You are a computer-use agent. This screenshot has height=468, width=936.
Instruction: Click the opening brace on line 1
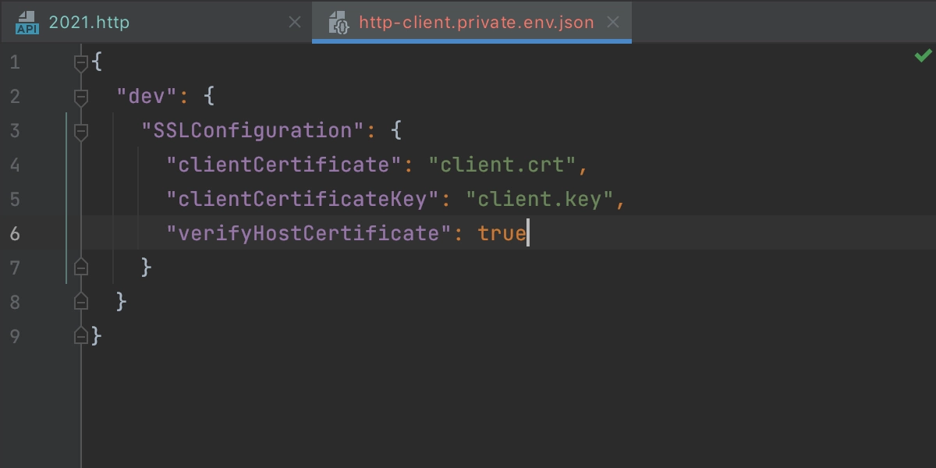pos(97,62)
